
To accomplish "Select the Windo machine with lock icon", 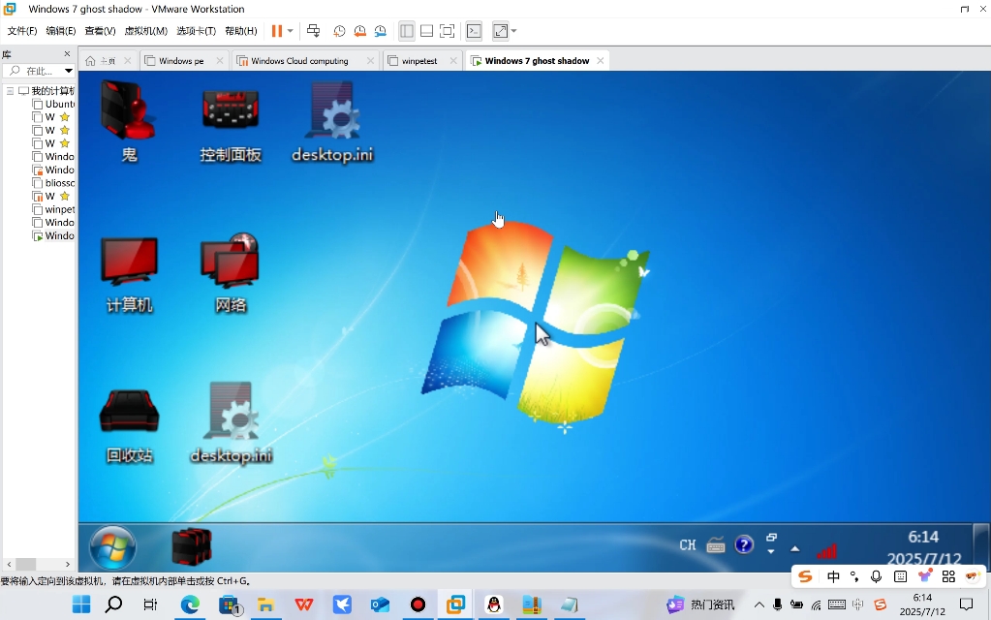I will (x=54, y=170).
